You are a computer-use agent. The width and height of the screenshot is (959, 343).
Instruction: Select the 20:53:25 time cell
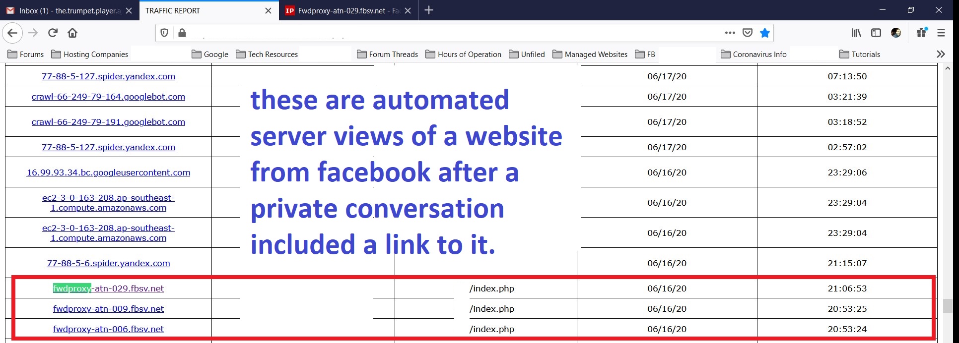[847, 309]
